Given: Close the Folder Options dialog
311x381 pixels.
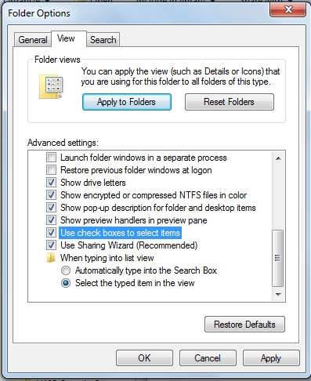Looking at the screenshot, I should tap(287, 9).
